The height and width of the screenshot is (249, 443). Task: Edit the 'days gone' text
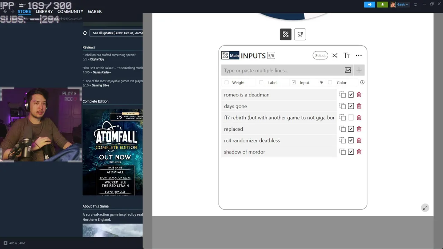pos(279,106)
